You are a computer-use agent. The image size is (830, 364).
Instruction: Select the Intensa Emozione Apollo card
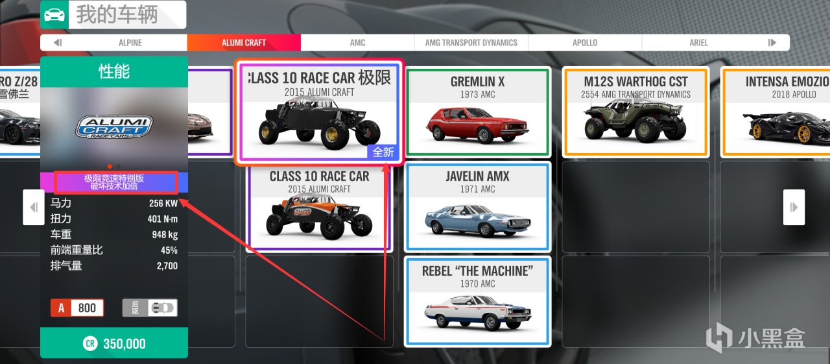(776, 112)
